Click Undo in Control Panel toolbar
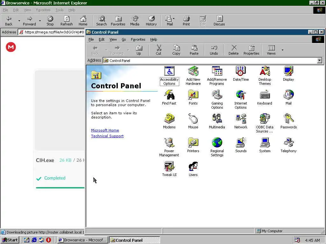This screenshot has width=326, height=244. pyautogui.click(x=214, y=50)
